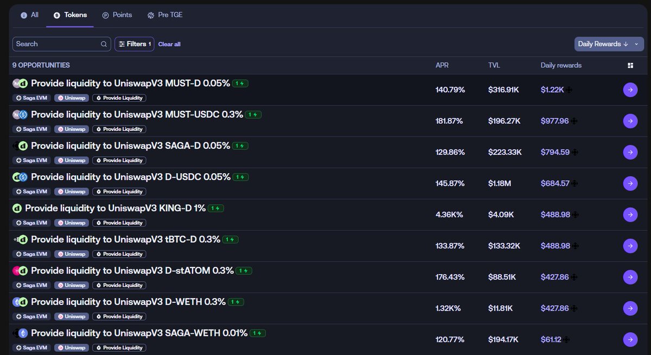This screenshot has width=651, height=355.
Task: Open the D-USDC 0.05% opportunity arrow button
Action: pyautogui.click(x=630, y=183)
